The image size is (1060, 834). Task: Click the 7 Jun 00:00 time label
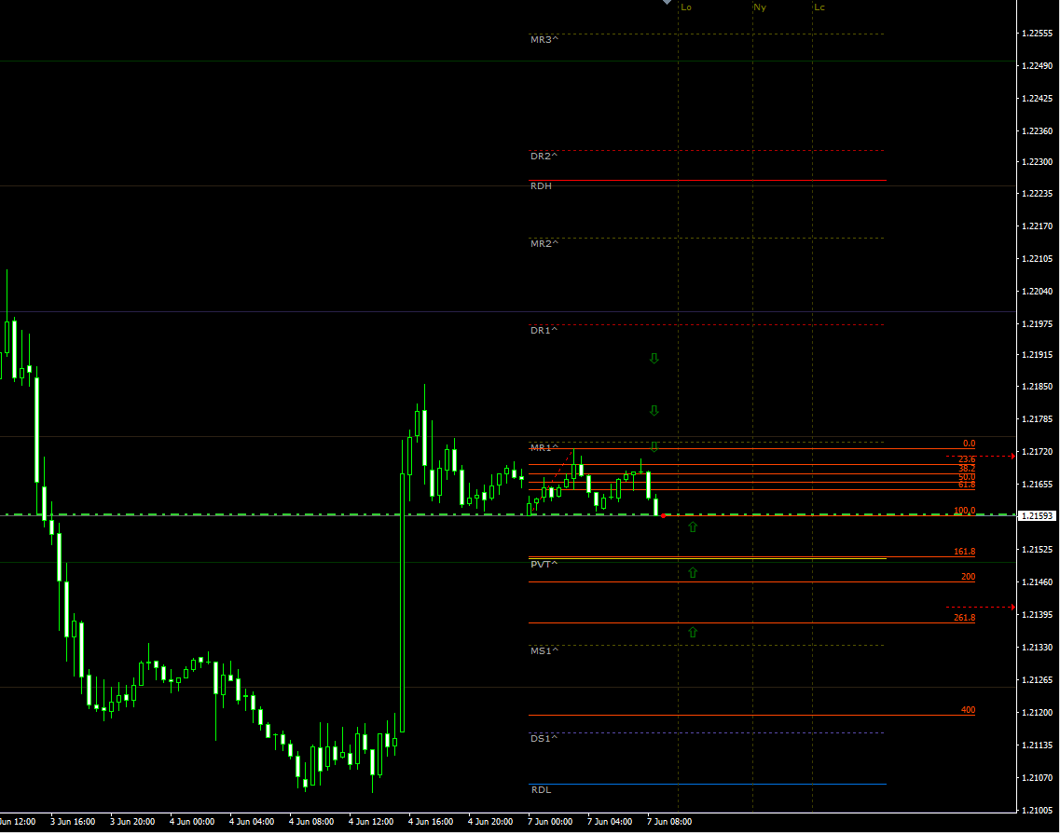click(x=550, y=822)
